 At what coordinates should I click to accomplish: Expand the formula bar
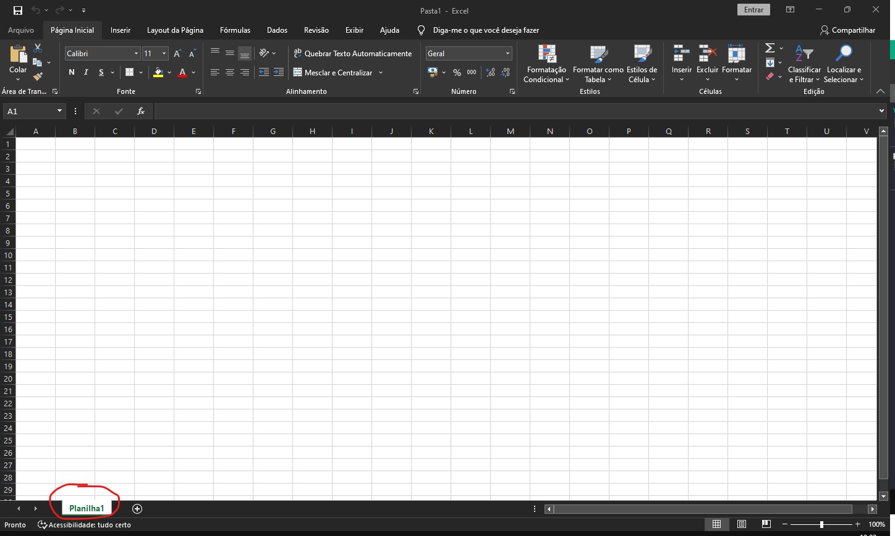coord(881,111)
